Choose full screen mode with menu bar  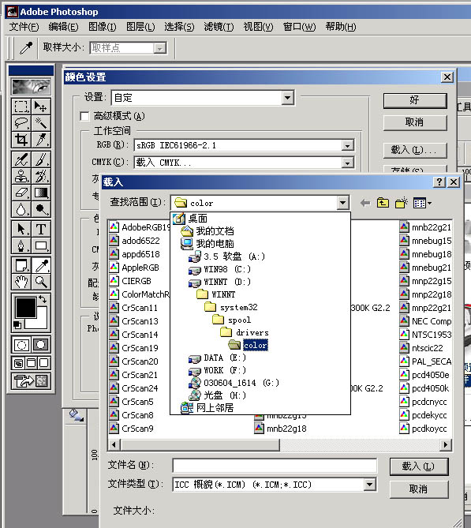31,363
